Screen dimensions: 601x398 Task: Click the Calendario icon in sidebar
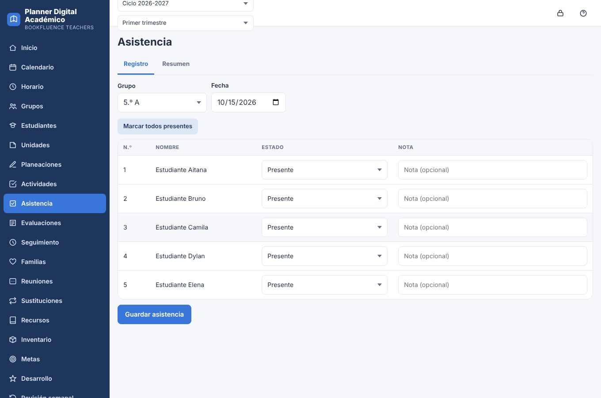13,67
